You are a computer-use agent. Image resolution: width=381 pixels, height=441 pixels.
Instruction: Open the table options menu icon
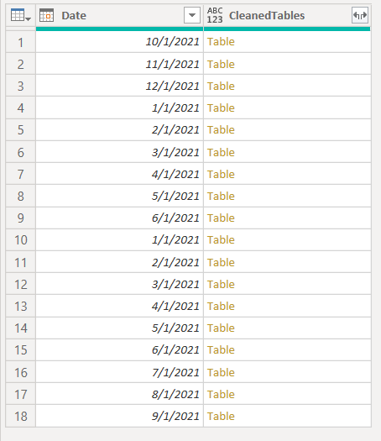pyautogui.click(x=20, y=15)
